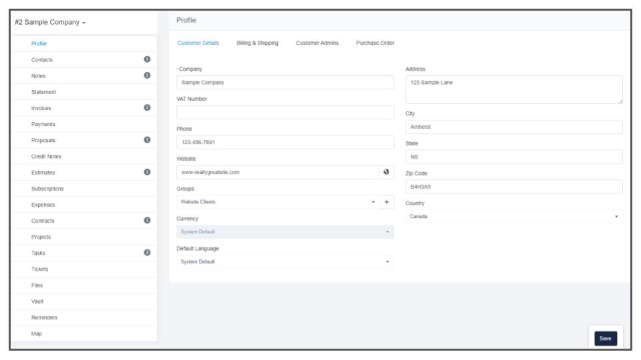Click the Contacts count badge
This screenshot has width=641, height=360.
(147, 59)
